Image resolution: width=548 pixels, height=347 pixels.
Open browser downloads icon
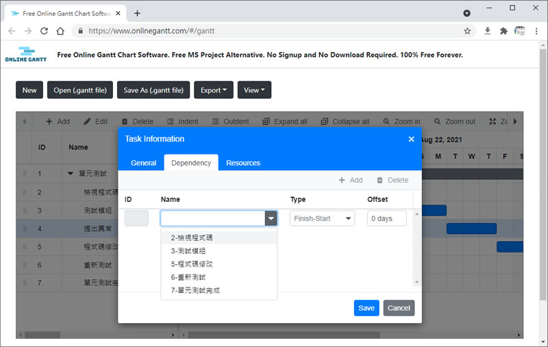[487, 31]
